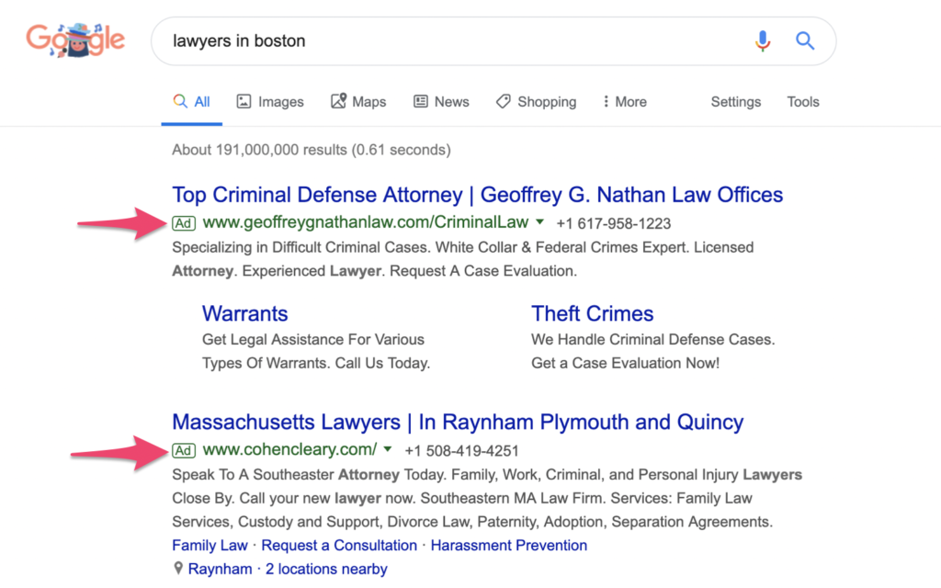Click the Ad badge on cohencleary result

click(x=184, y=450)
